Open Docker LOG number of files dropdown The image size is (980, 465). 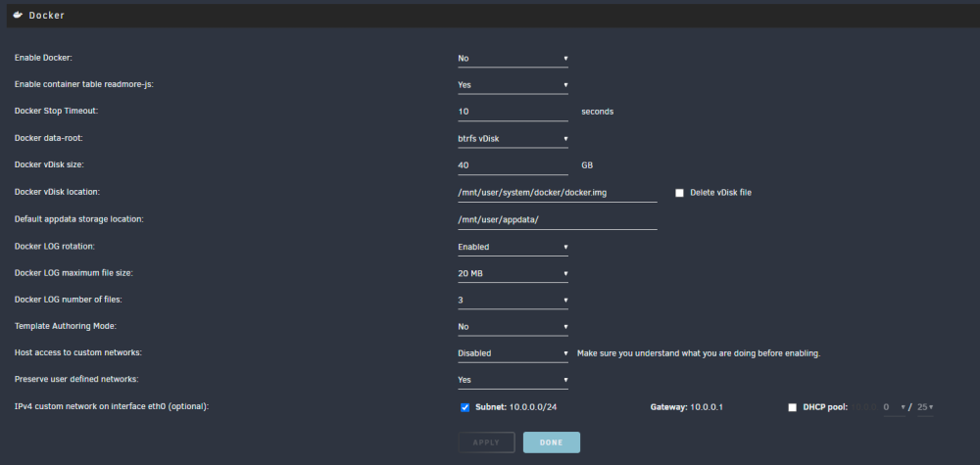coord(514,301)
